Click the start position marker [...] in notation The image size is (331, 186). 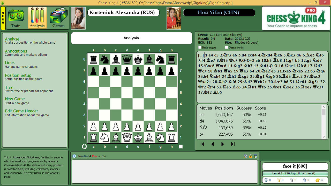tap(201, 55)
